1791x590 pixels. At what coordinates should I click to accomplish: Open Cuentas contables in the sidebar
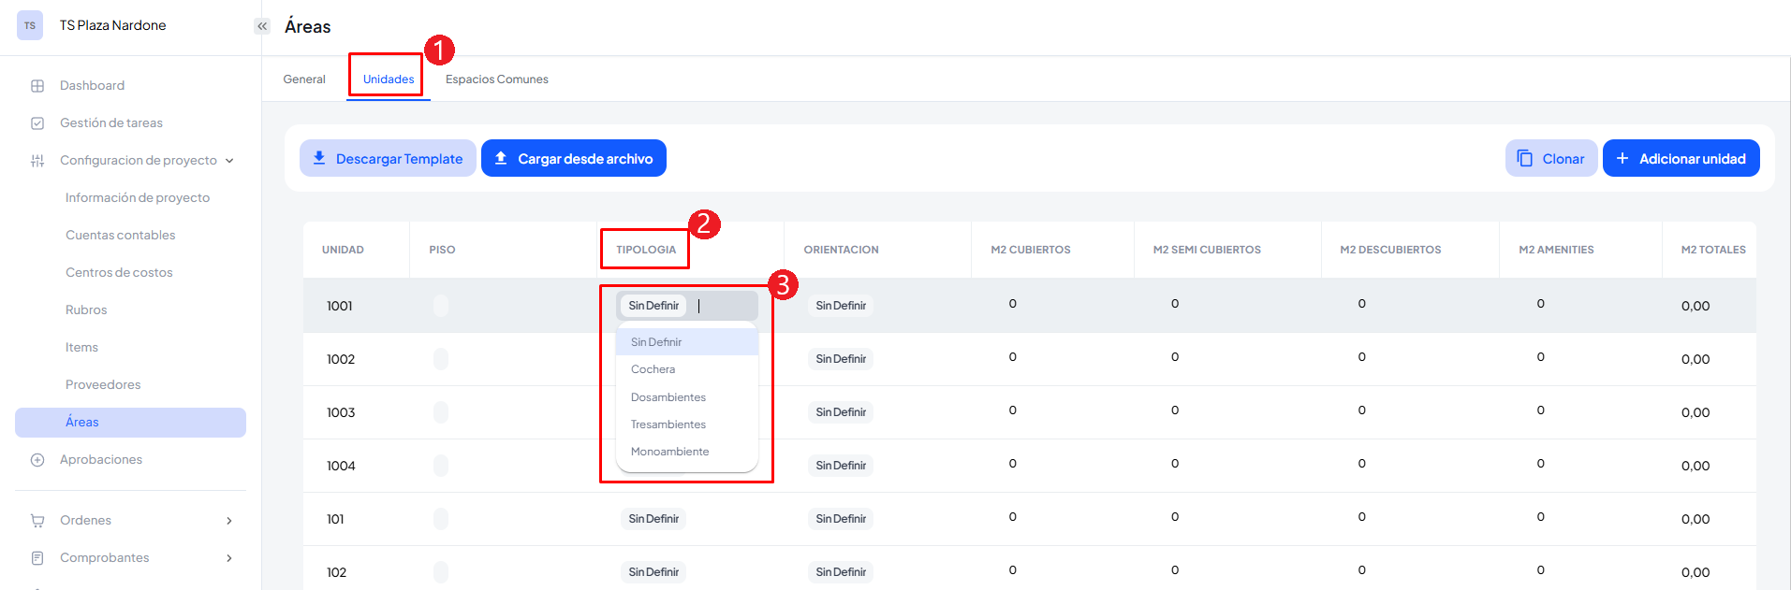[x=120, y=236]
